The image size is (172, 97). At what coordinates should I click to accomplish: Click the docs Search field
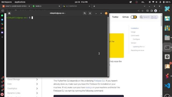tap(149, 17)
